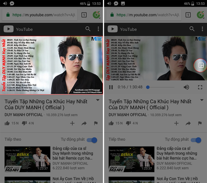
Task: Open "Đẳng cấp của ca sĩ" title, right screenshot
Action: click(x=177, y=153)
